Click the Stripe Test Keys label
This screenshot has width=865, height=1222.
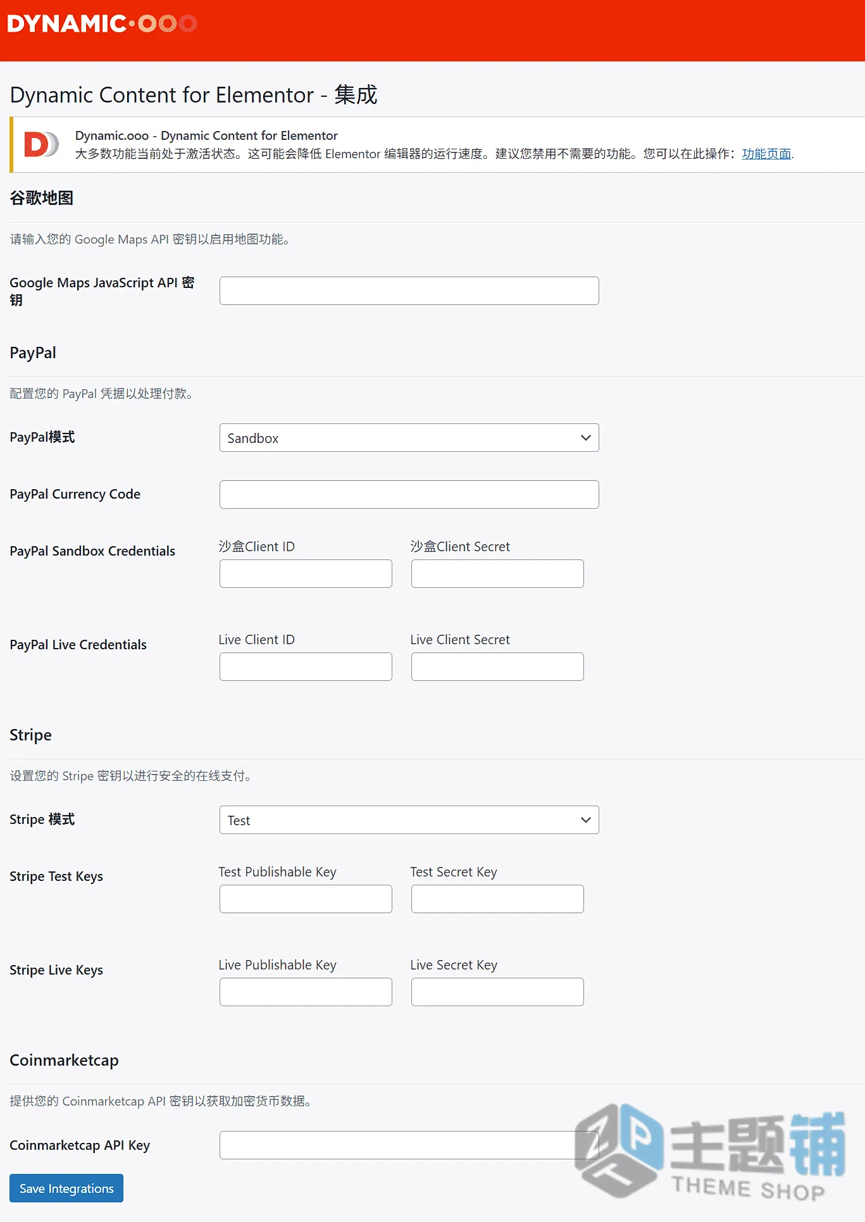(x=56, y=876)
